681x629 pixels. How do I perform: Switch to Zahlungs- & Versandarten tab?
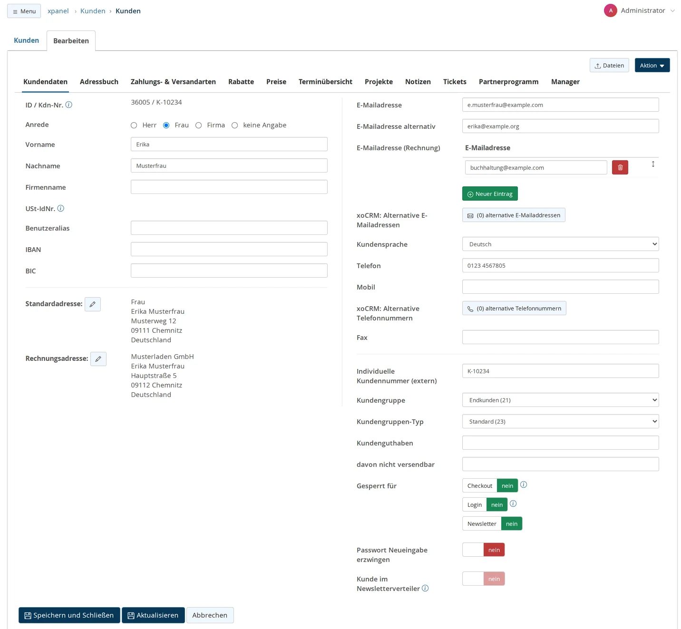pos(173,82)
